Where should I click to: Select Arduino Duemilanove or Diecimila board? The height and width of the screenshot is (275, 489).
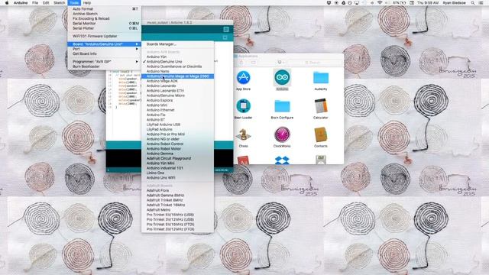(x=178, y=66)
